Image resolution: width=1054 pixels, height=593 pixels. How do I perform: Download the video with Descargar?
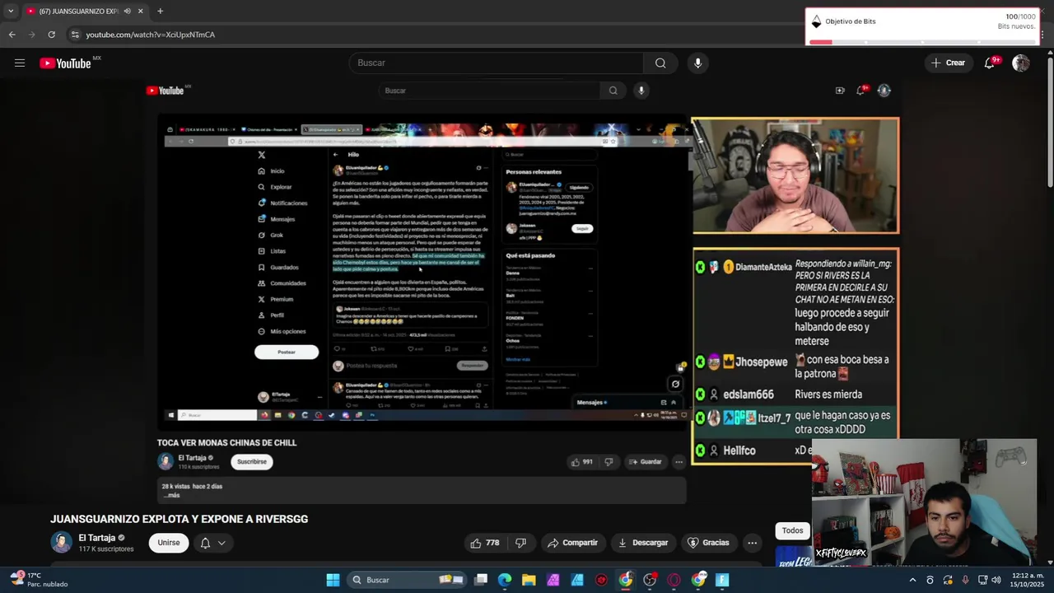coord(643,543)
